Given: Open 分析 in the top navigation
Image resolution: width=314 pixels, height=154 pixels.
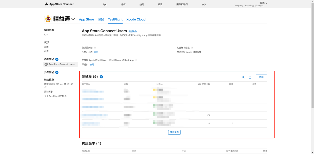Looking at the screenshot, I should point(123,5).
